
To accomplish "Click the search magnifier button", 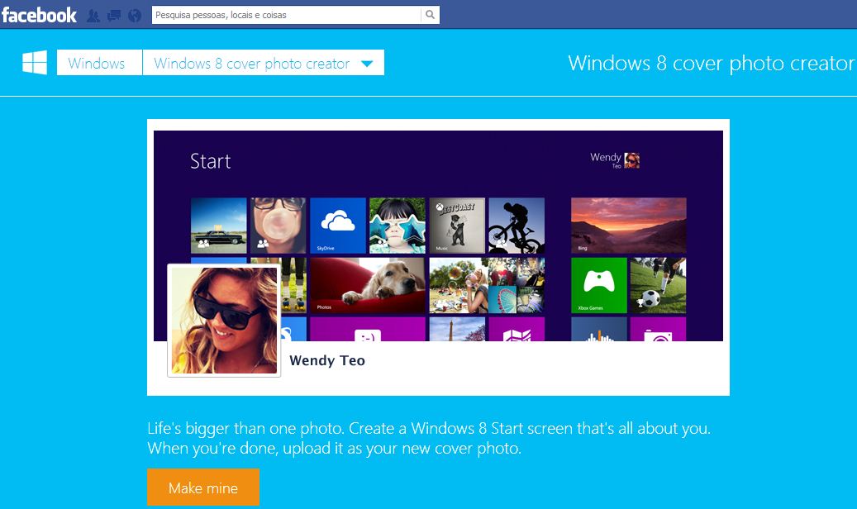I will pos(430,15).
